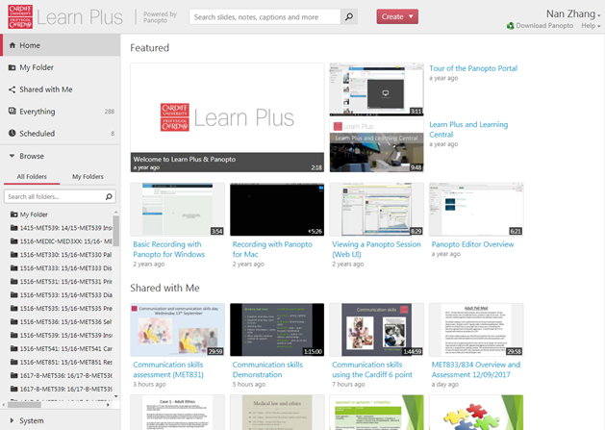Select 1516-MET541 folder row
Image resolution: width=605 pixels, height=430 pixels.
pyautogui.click(x=61, y=348)
